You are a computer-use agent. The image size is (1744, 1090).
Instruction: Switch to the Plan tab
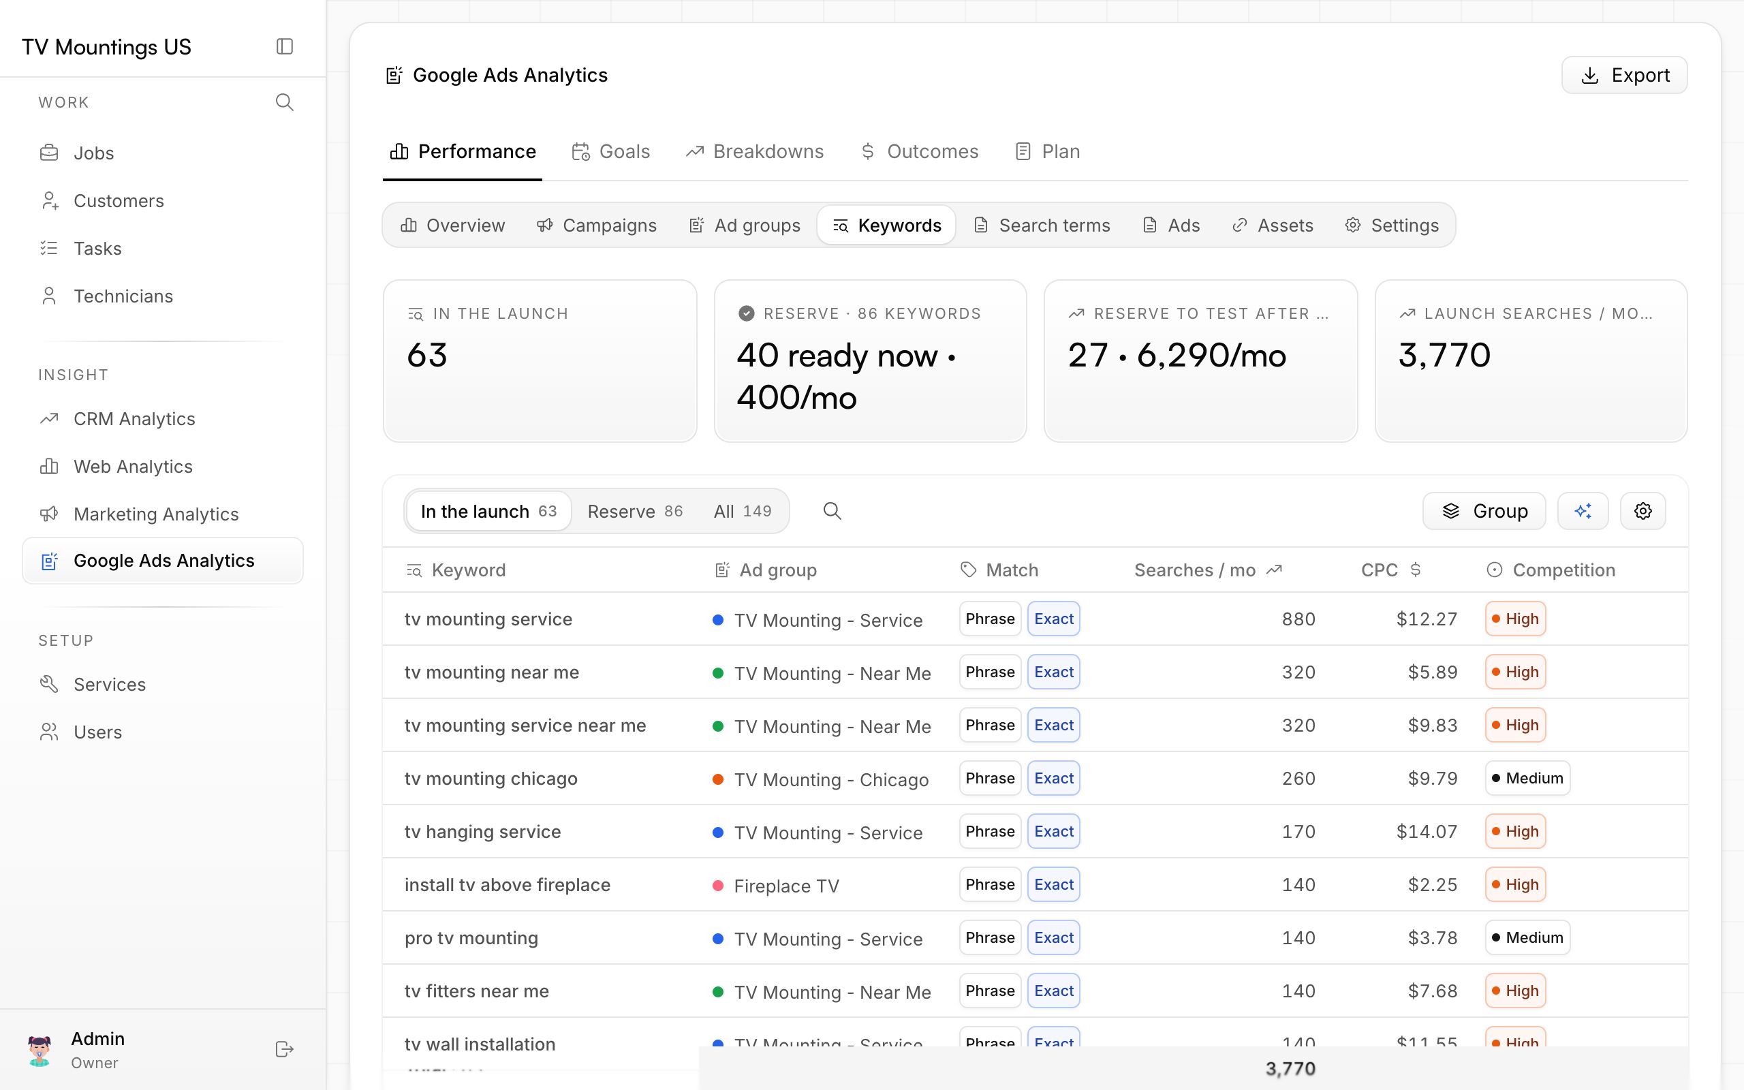coord(1048,151)
